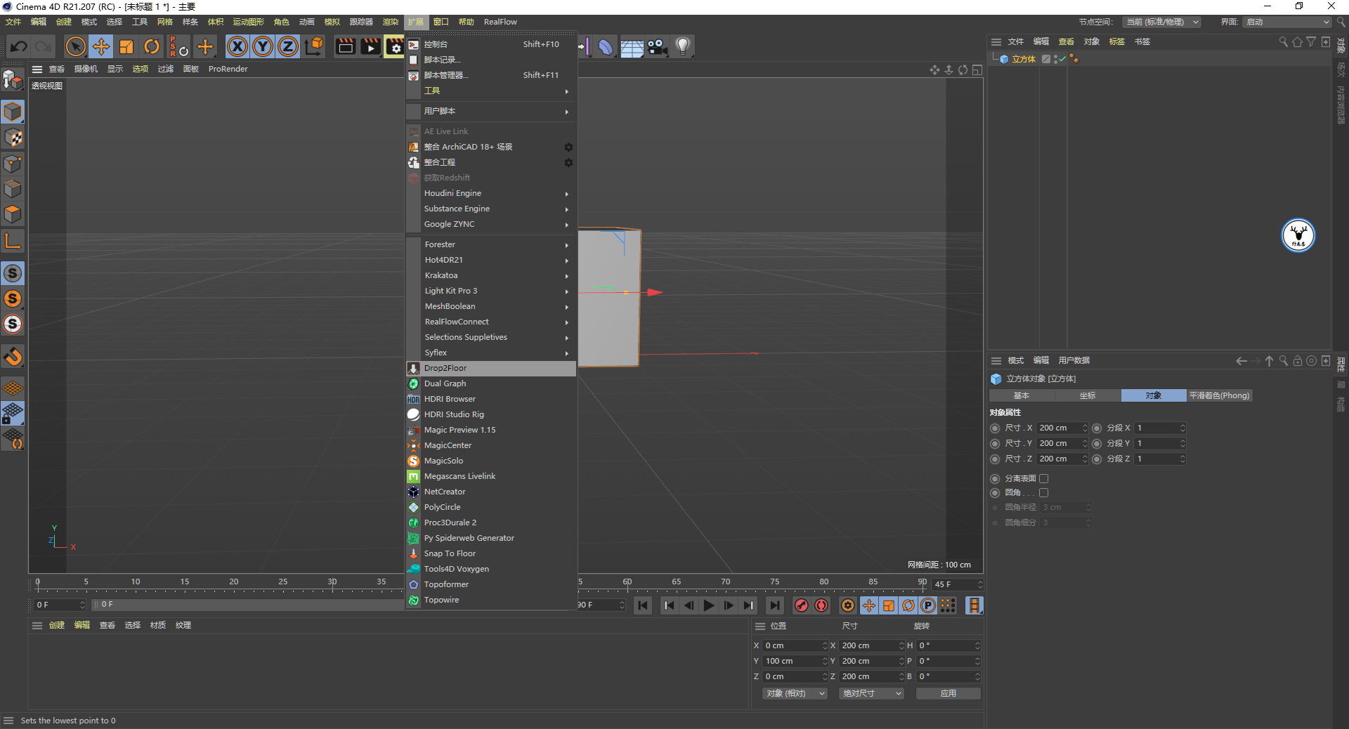Toggle Autokeying red button
Image resolution: width=1349 pixels, height=729 pixels.
821,605
